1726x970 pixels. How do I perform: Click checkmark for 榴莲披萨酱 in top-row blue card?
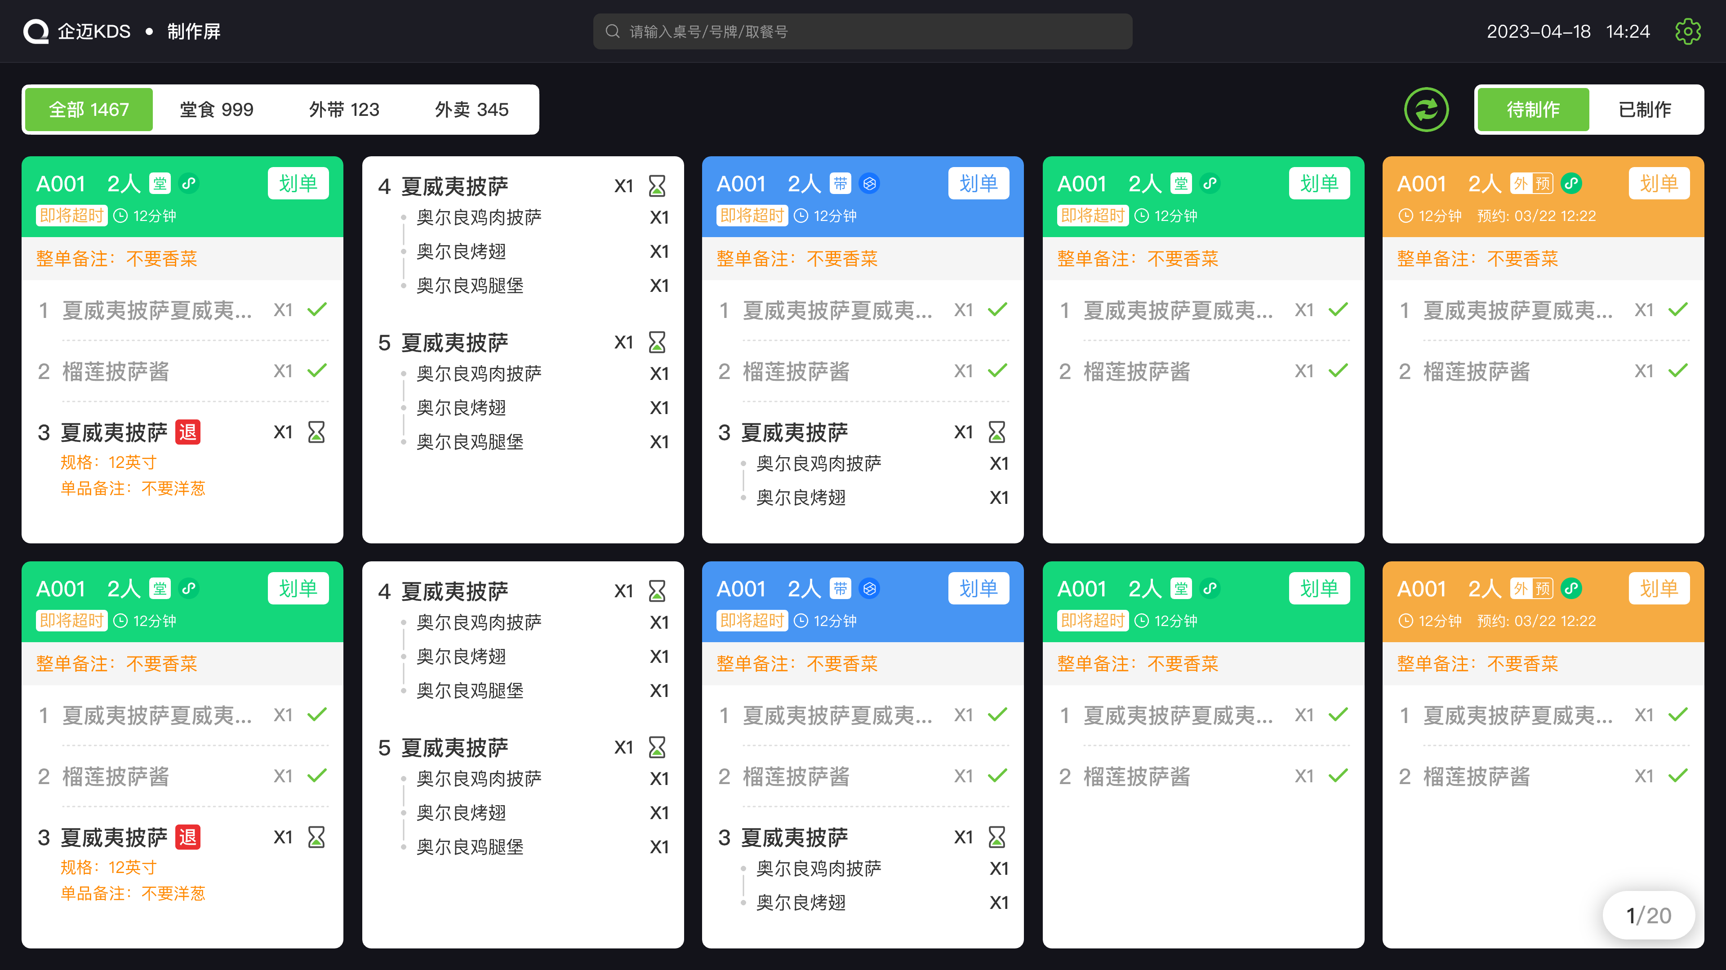tap(998, 370)
